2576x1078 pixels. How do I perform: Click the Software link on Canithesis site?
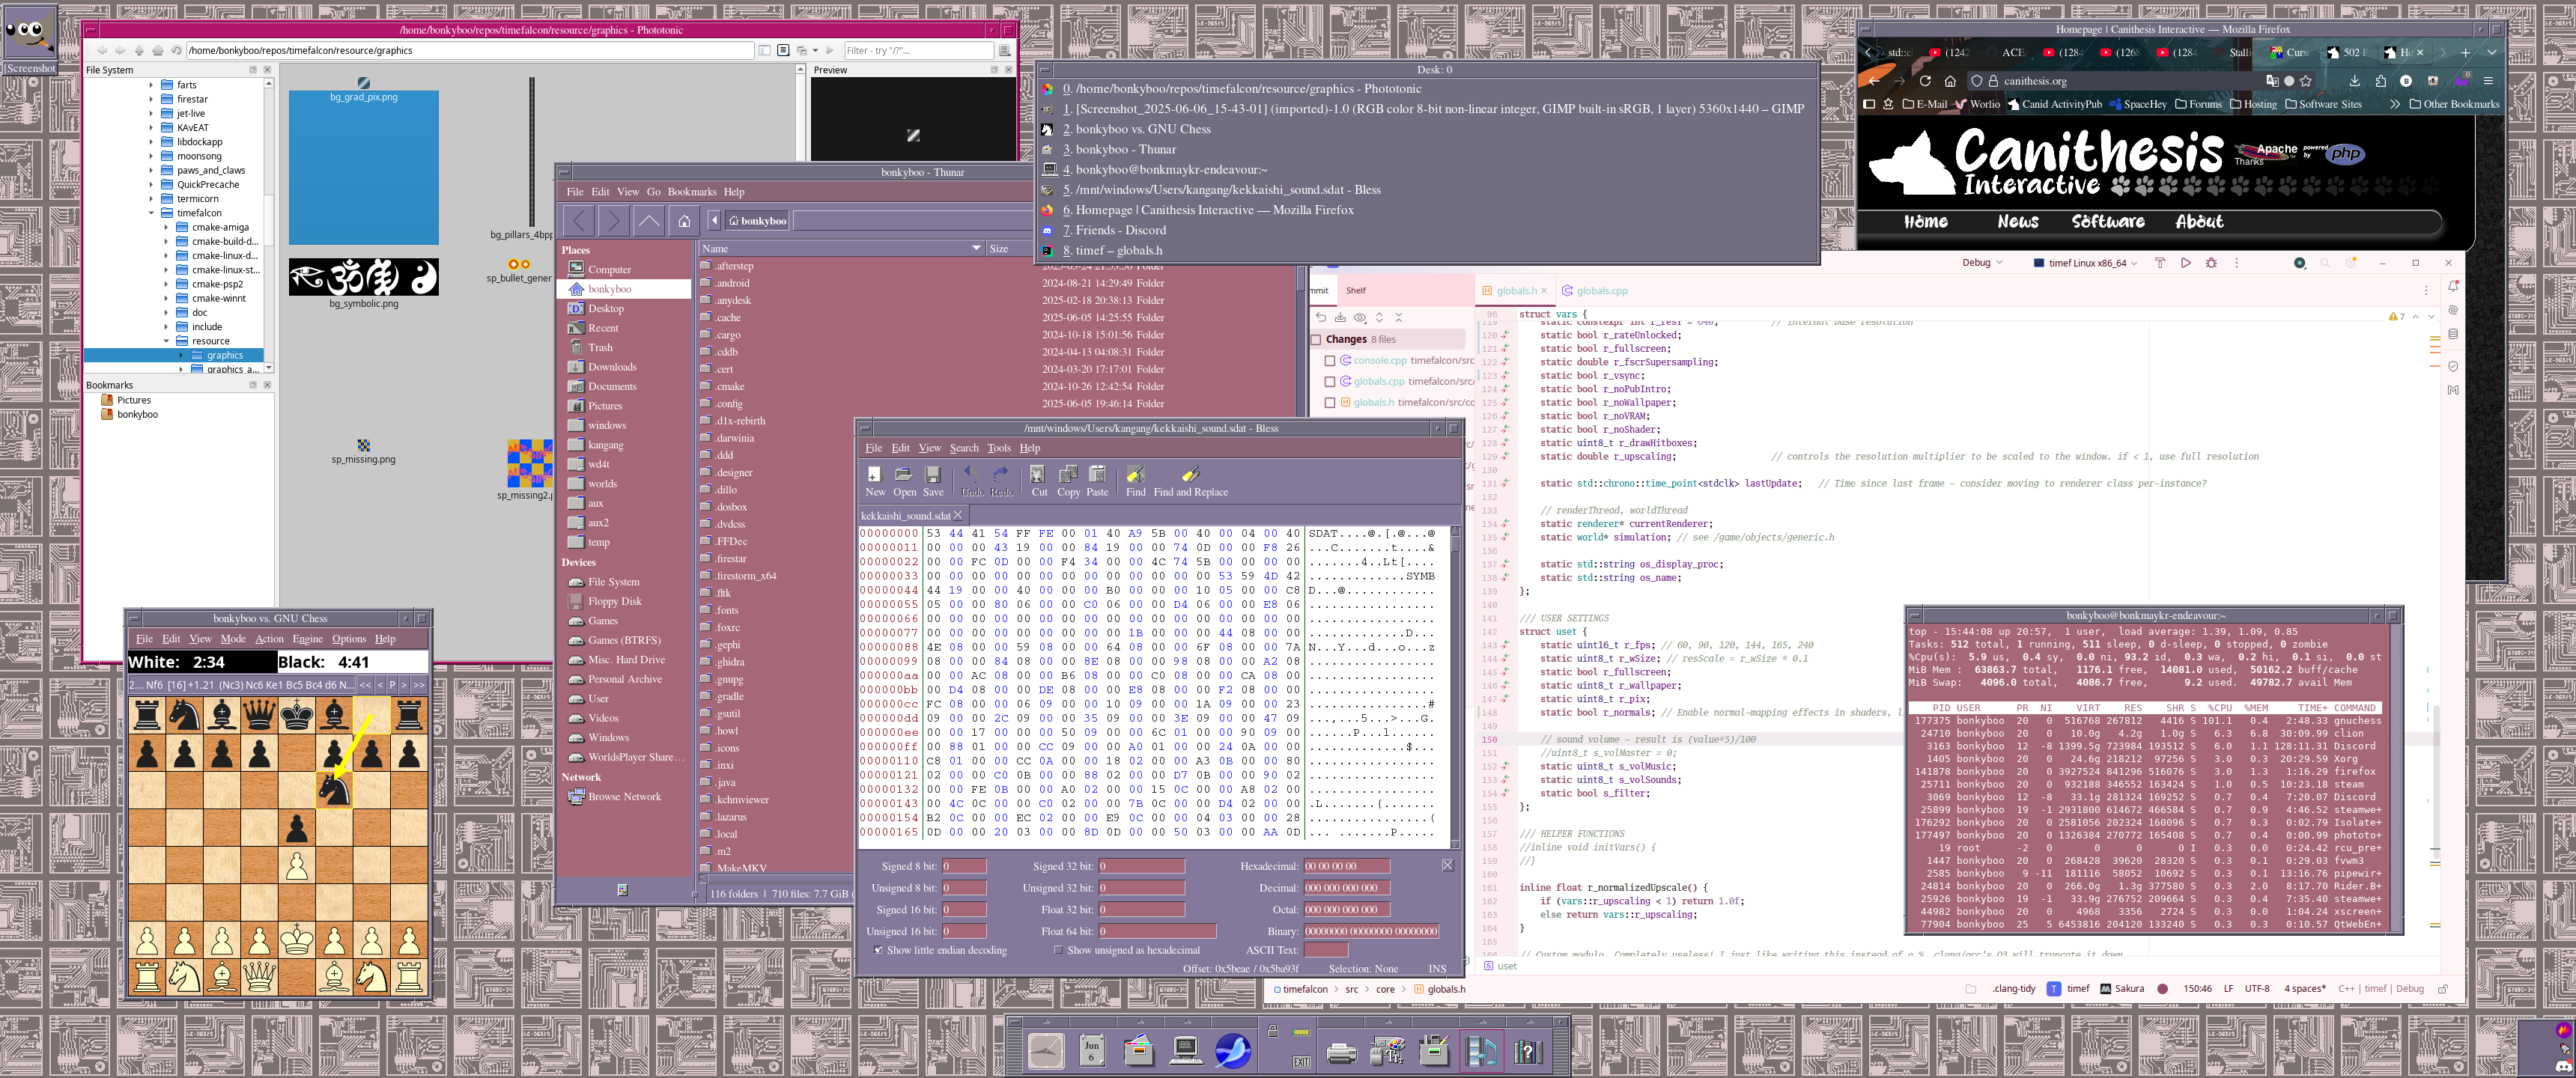point(2107,222)
